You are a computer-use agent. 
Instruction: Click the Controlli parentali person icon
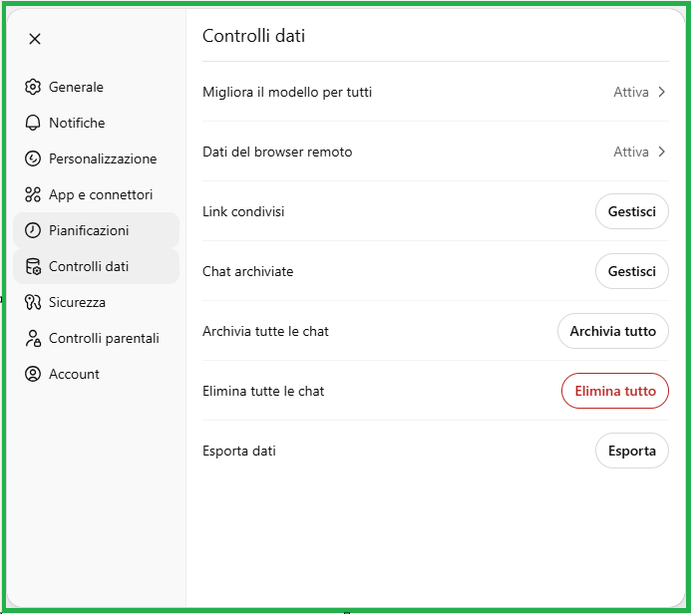[x=33, y=338]
